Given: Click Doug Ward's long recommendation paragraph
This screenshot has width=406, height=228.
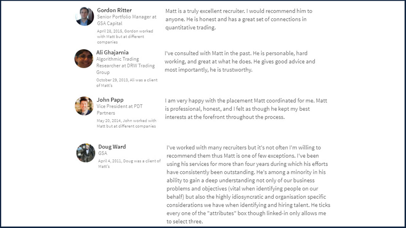Looking at the screenshot, I should point(248,185).
